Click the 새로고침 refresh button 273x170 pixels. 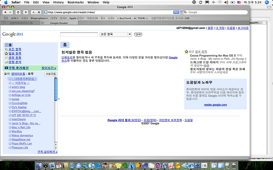51,74
